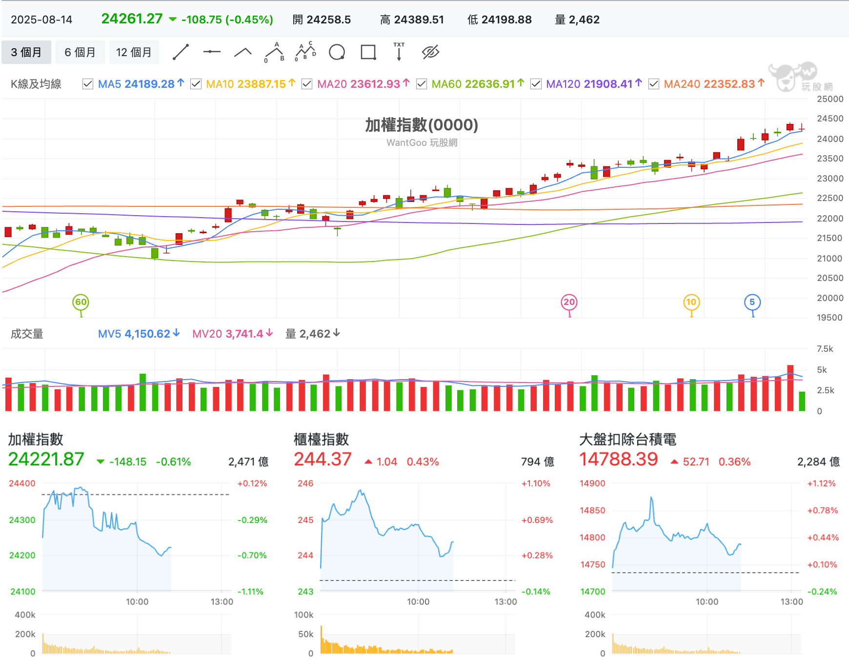Click the MA20 marker circle on chart
Viewport: 849px width, 664px height.
pos(569,302)
